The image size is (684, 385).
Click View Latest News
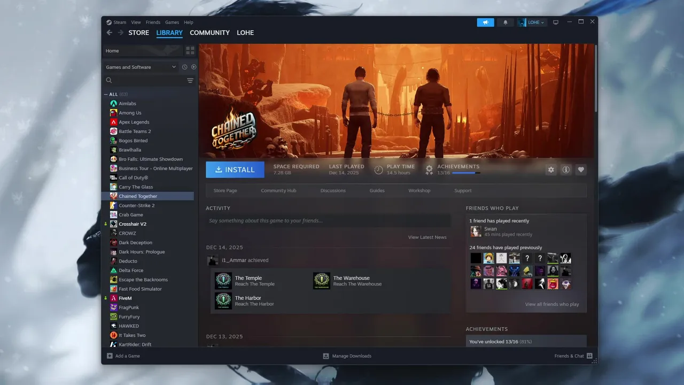tap(428, 237)
